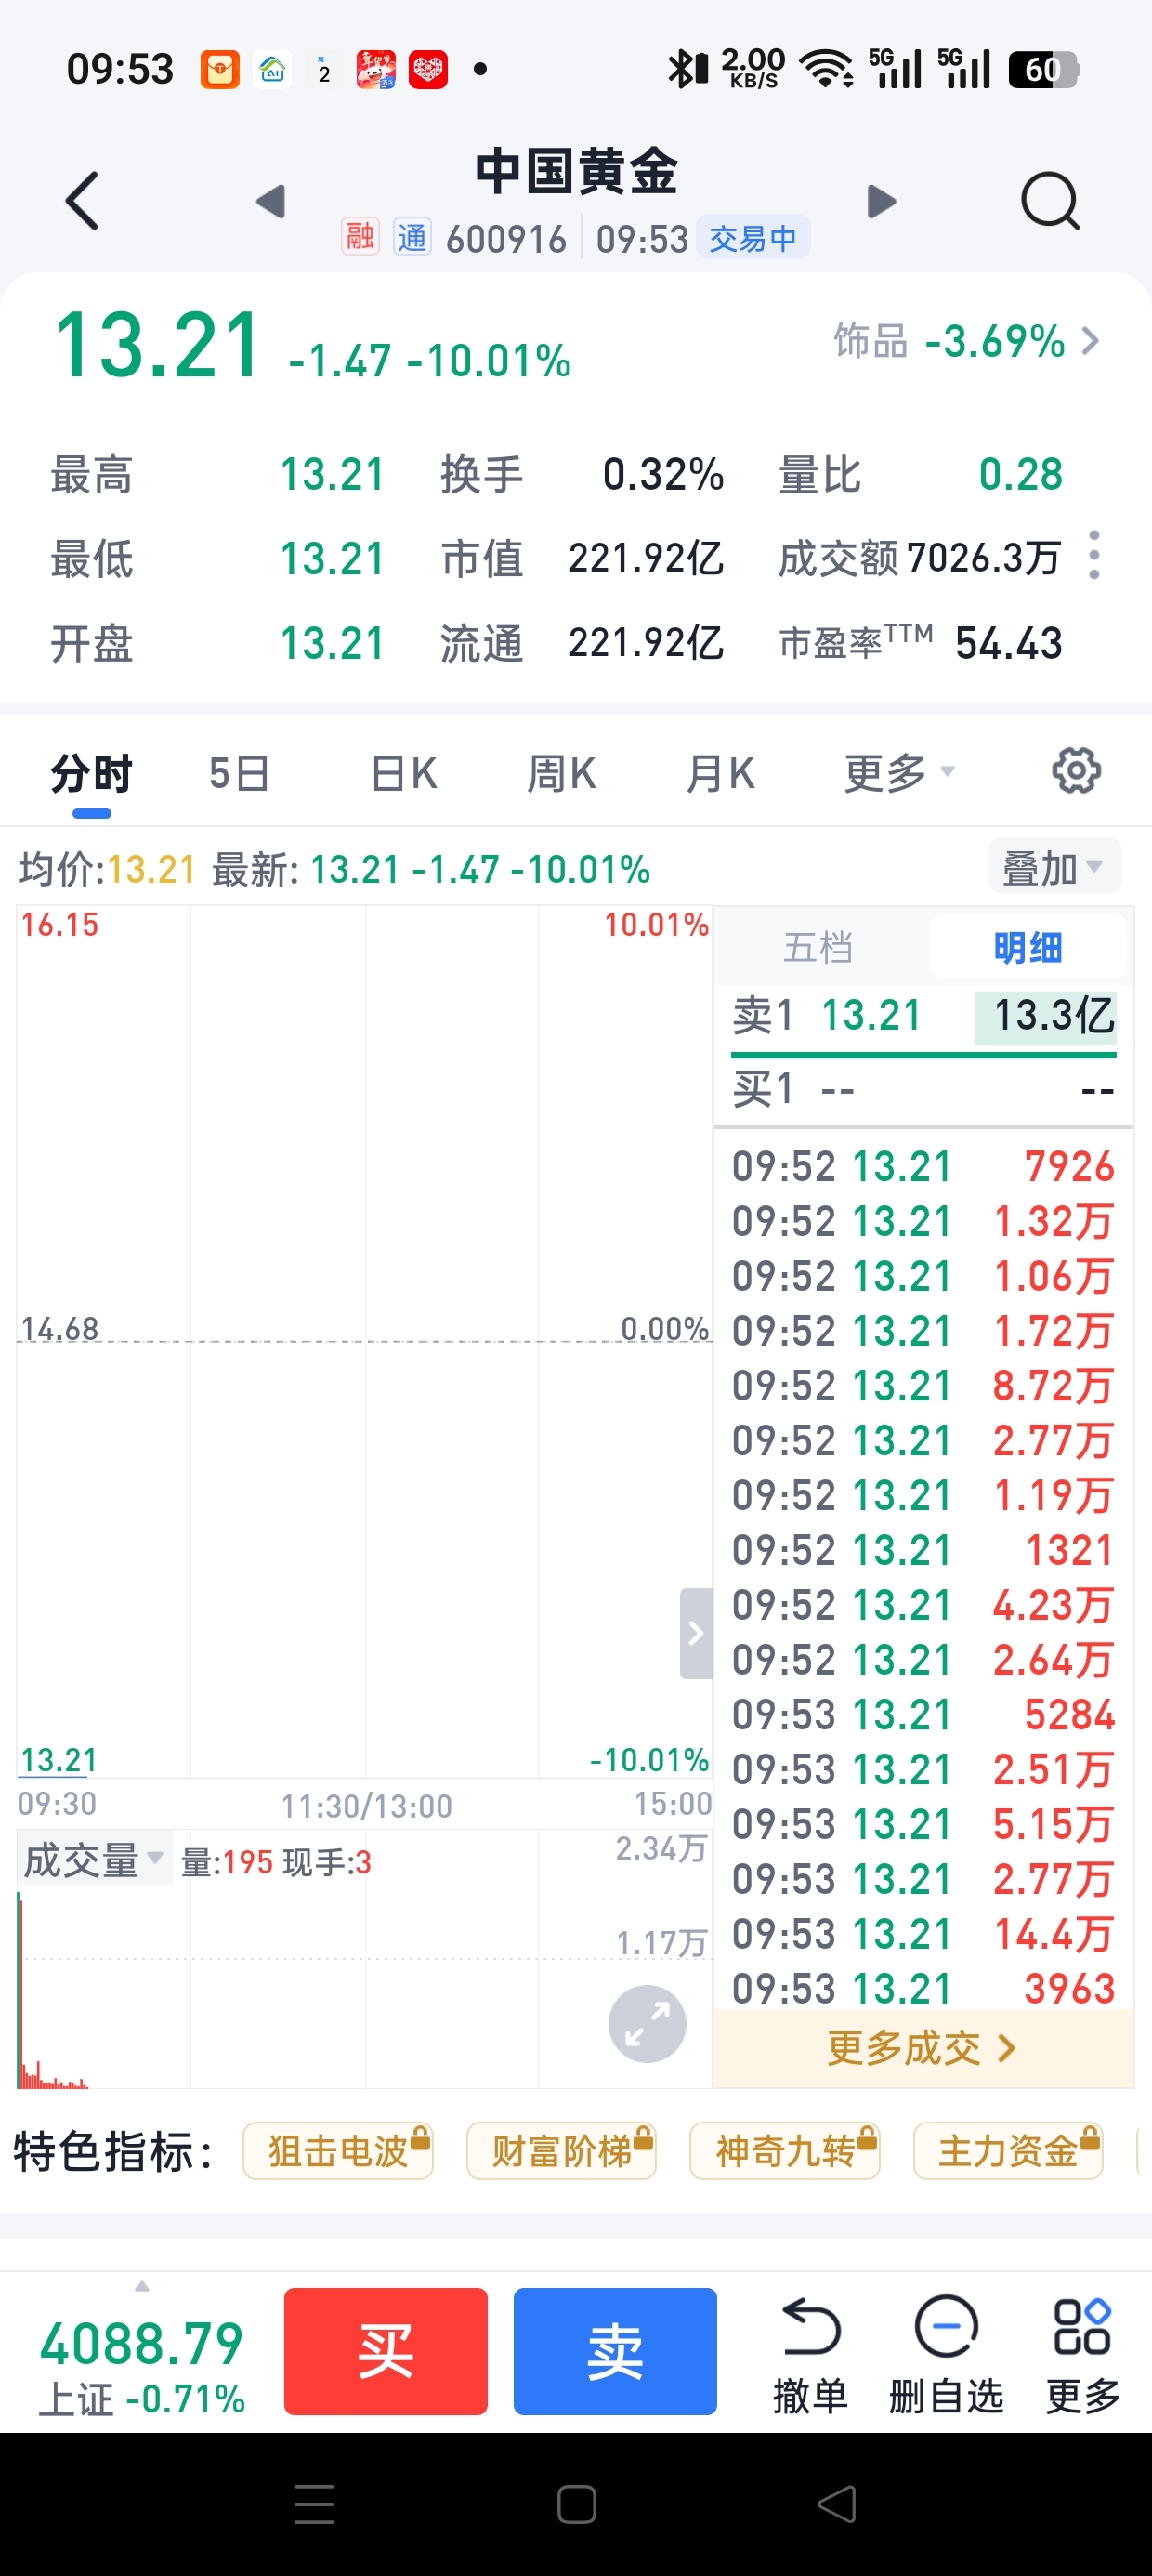The image size is (1152, 2576).
Task: Switch to the 周K chart tab
Action: point(562,775)
